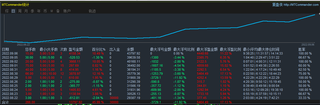Click the balance value 29387.19

point(133,98)
